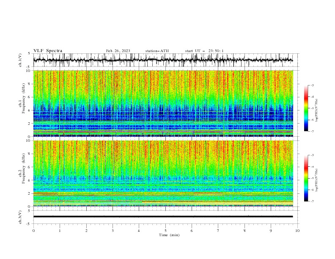
Task: Click the ch.1 spectrogram color scale bar
Action: pyautogui.click(x=306, y=108)
